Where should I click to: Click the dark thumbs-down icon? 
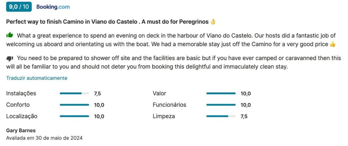[10, 58]
